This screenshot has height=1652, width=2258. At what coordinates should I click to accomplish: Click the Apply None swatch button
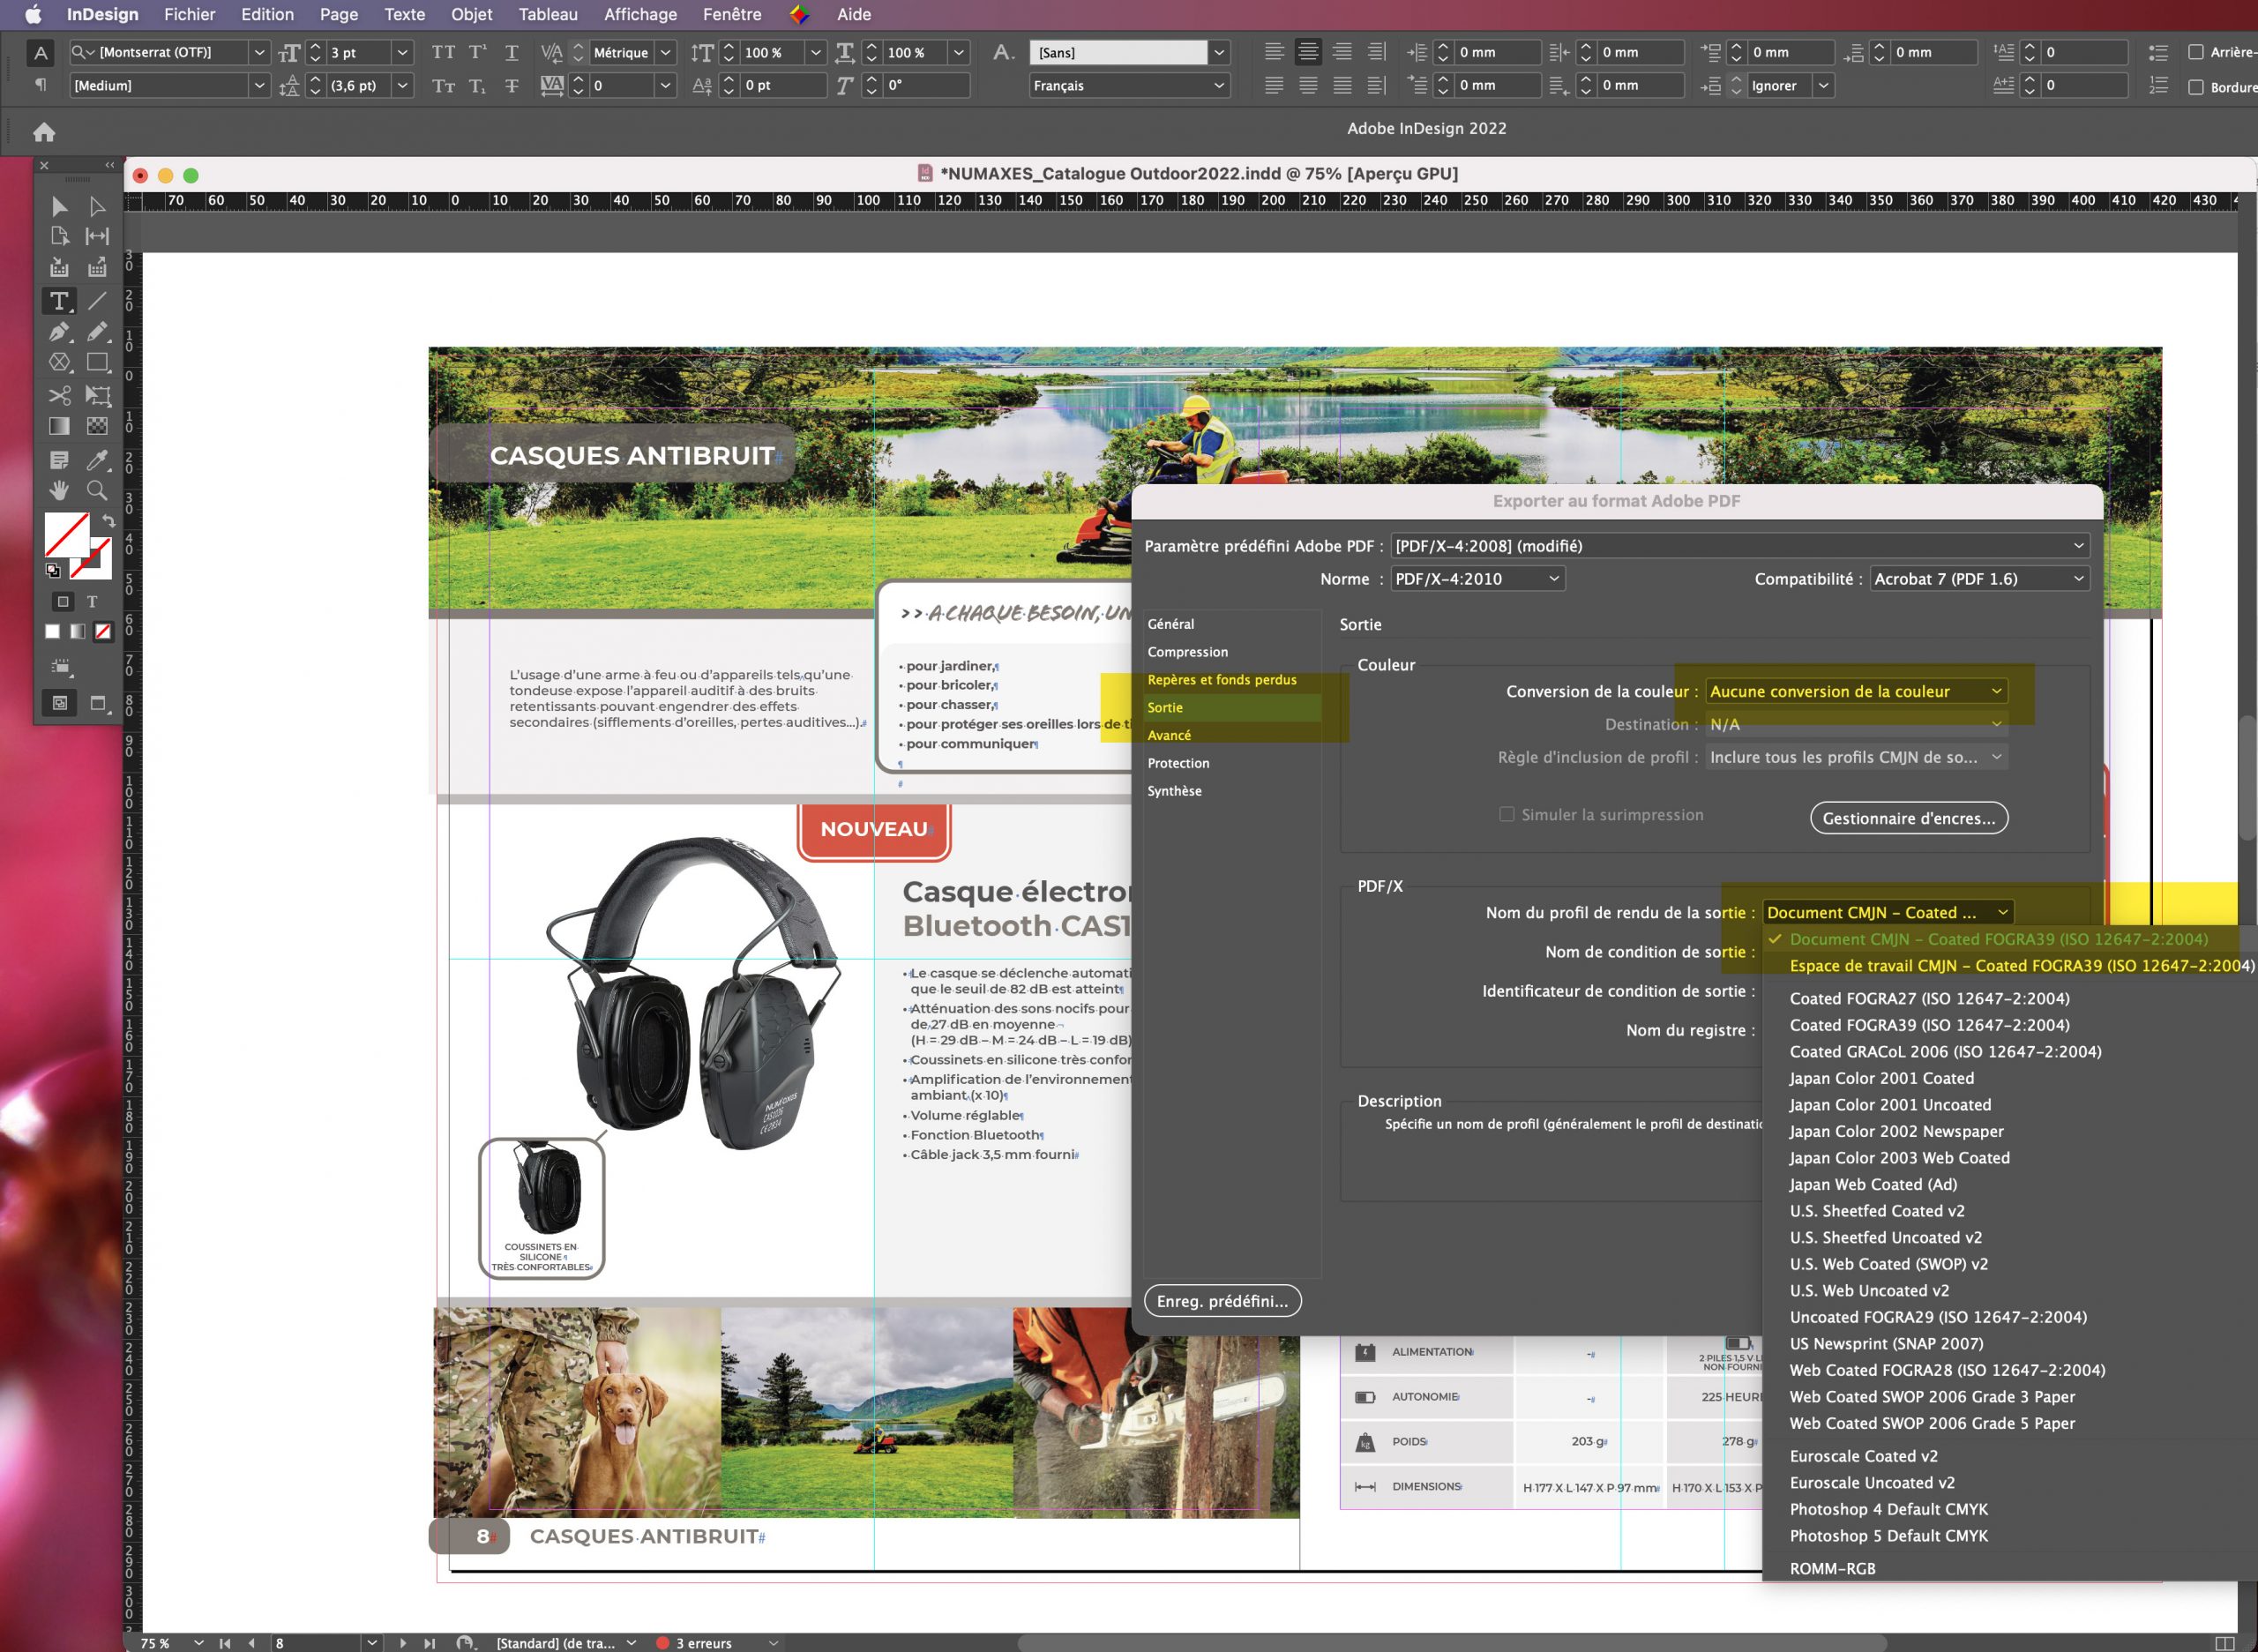103,632
